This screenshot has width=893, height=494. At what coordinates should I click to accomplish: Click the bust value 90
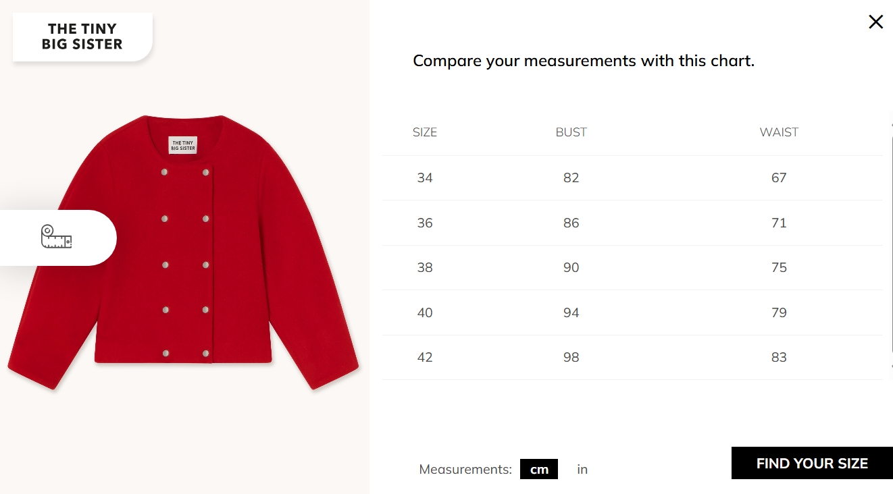pos(571,268)
